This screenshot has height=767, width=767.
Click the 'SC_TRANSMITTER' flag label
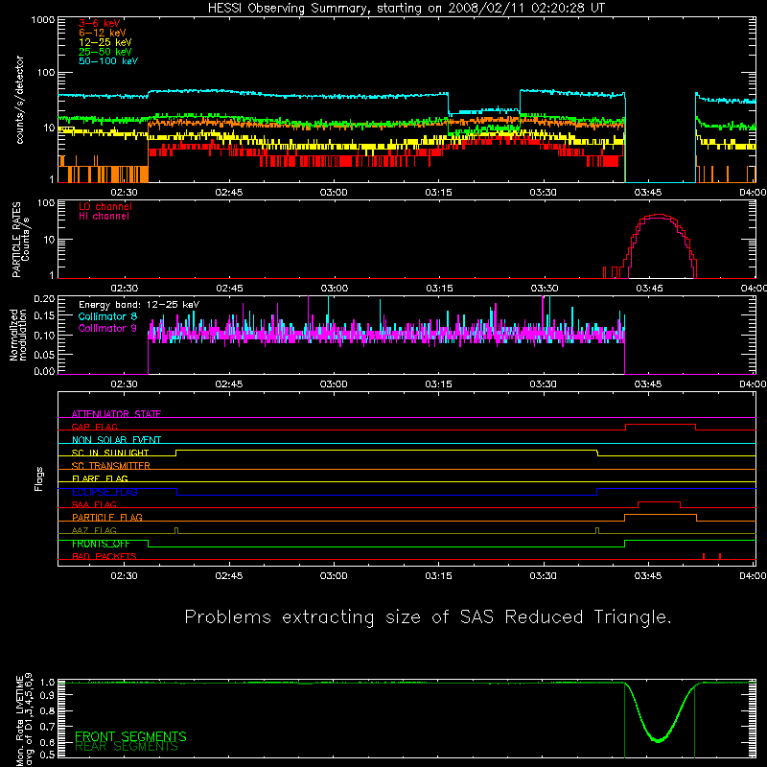110,466
